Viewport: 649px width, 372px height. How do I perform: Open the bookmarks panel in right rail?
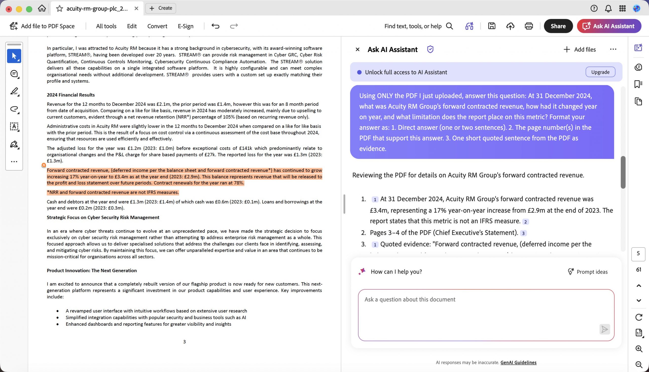tap(639, 84)
